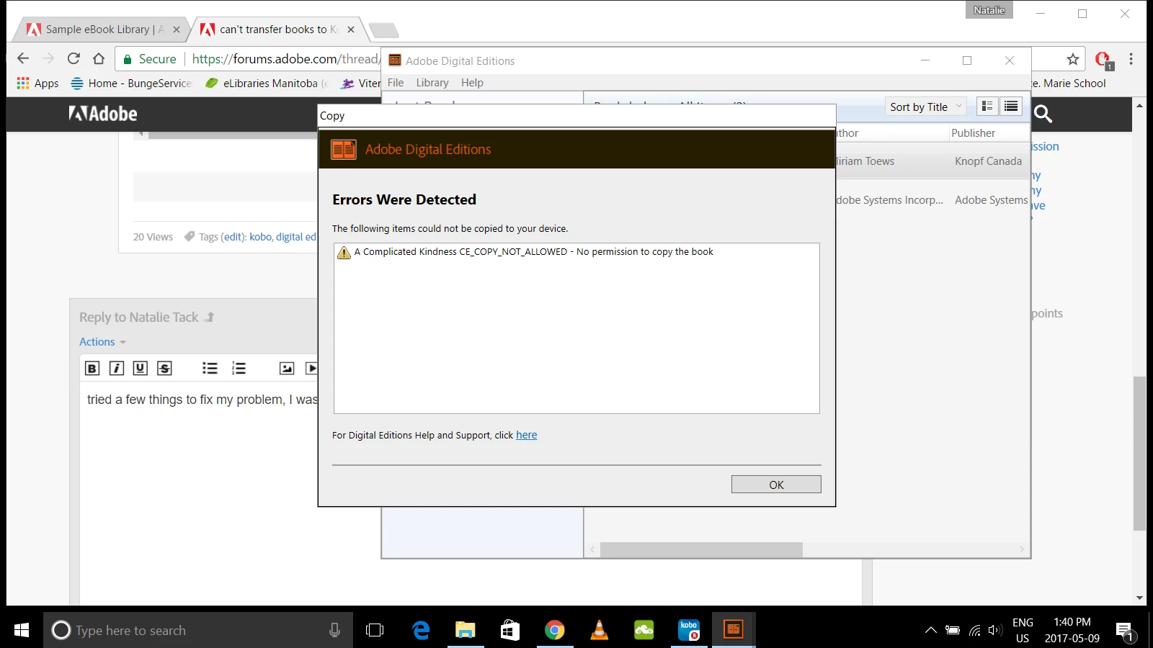Click the red extension icon in Chrome toolbar
Screen dimensions: 1153x648
point(1103,60)
